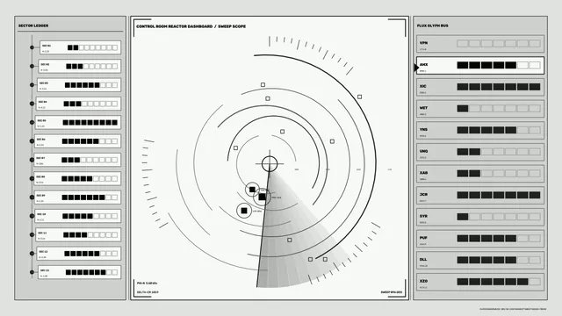Click the node dot beside SEC 11
This screenshot has width=562, height=316.
click(x=32, y=234)
